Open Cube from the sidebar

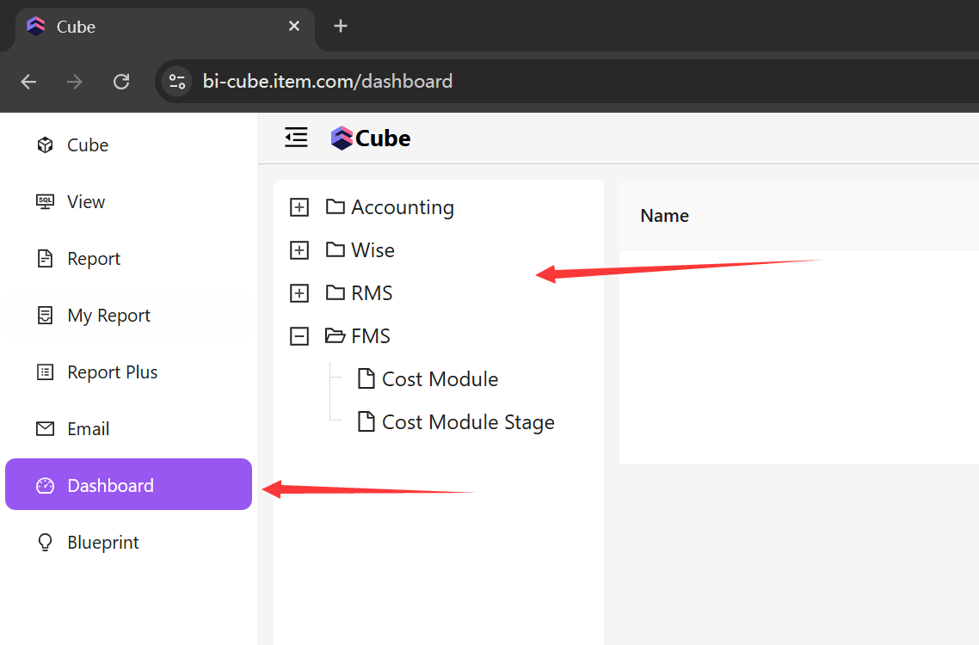pos(87,145)
